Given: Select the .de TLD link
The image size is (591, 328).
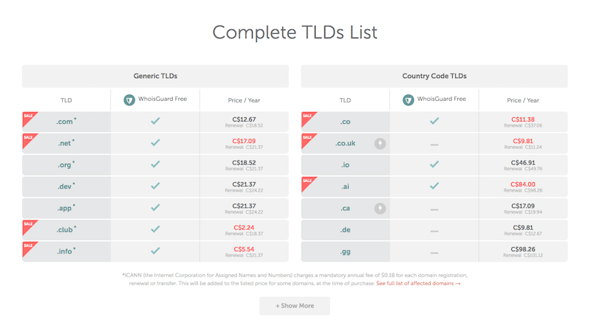Looking at the screenshot, I should [345, 230].
